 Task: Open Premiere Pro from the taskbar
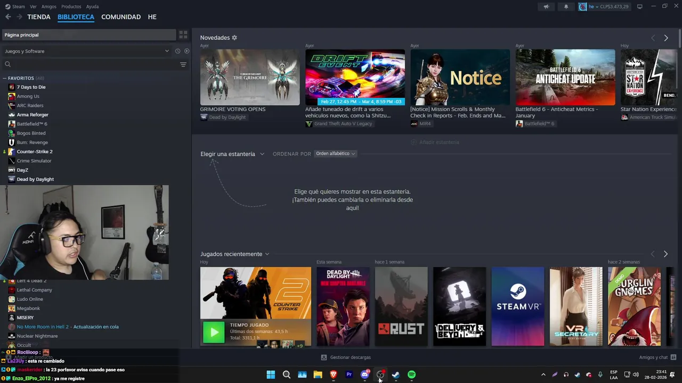(349, 374)
